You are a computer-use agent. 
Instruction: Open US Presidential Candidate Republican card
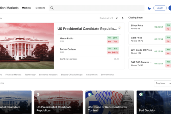click(58, 102)
